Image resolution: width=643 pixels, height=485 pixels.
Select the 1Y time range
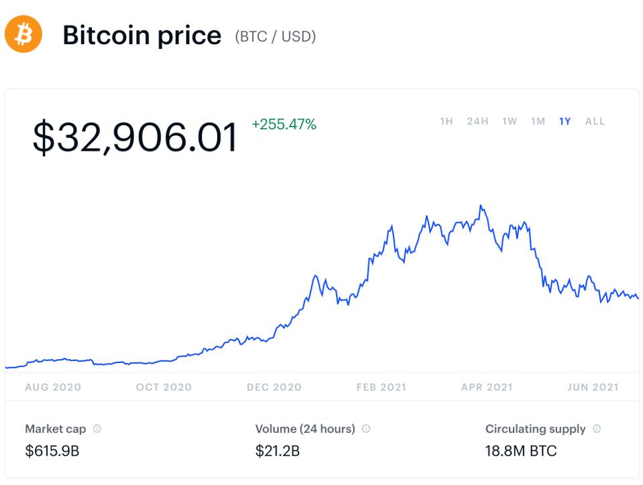point(565,121)
